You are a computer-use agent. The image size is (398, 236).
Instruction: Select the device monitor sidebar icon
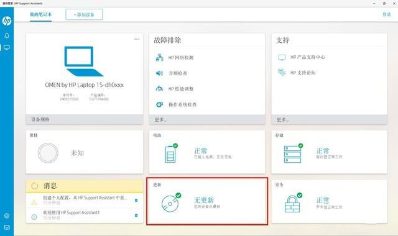pyautogui.click(x=7, y=47)
